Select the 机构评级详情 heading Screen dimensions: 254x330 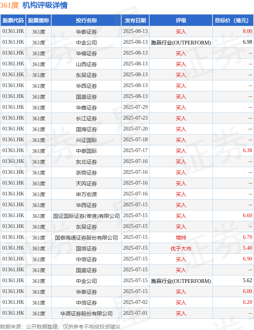click(45, 5)
